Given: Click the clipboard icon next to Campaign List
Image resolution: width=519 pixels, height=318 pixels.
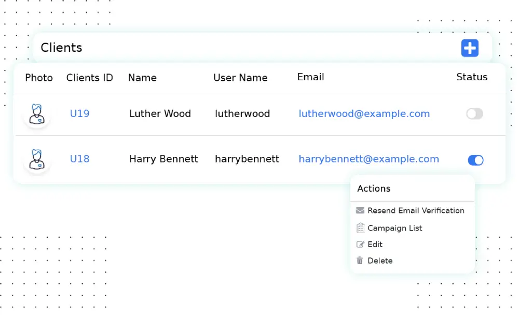Looking at the screenshot, I should 360,227.
